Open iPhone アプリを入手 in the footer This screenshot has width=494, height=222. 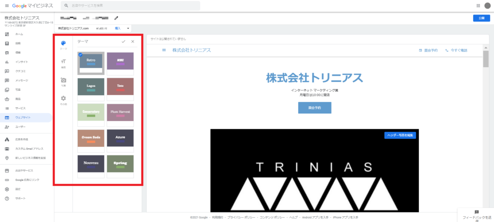coord(345,218)
